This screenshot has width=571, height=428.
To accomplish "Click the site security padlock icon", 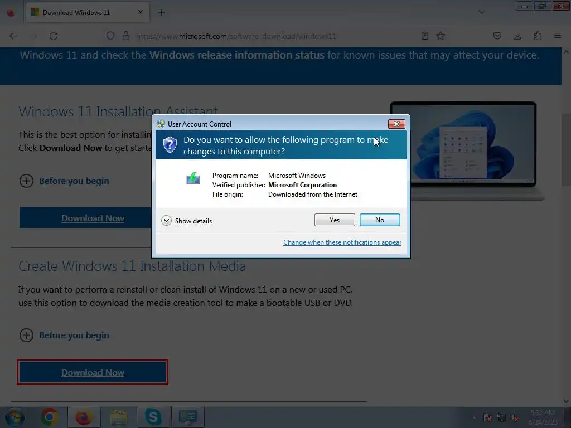I will tap(126, 36).
